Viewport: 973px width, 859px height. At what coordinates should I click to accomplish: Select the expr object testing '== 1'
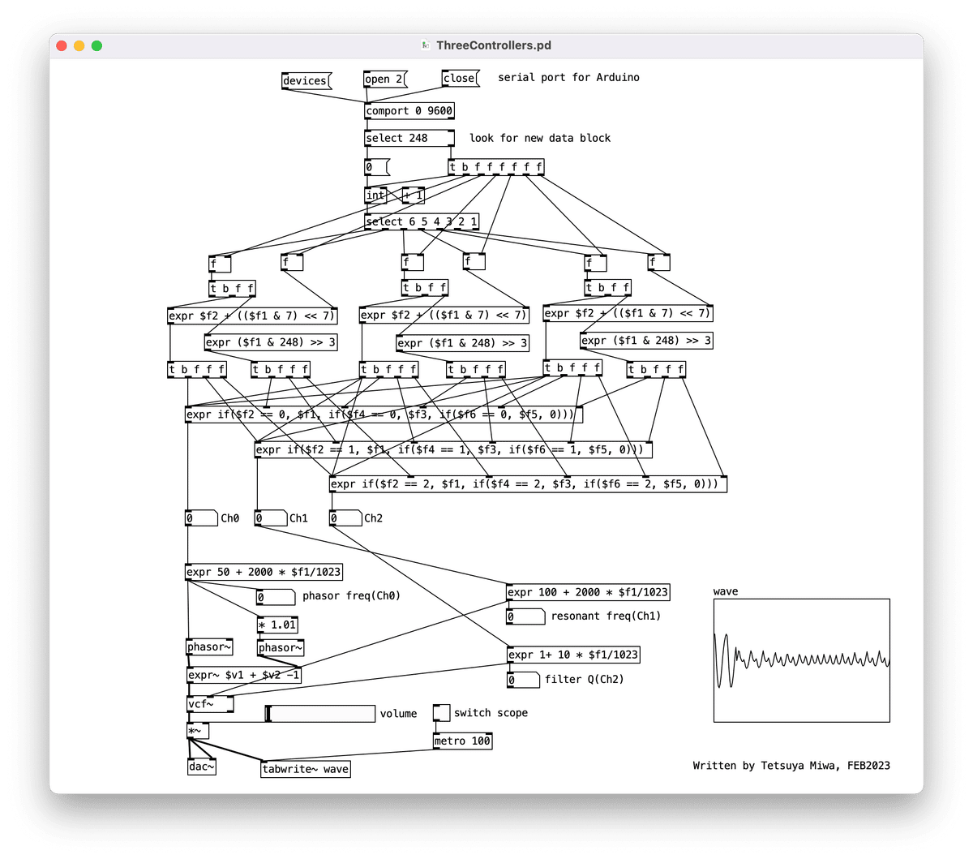coord(453,449)
